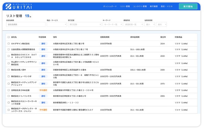Screen dimensions: 204x129
Task: Focus the 会社名検索 input field
Action: (x=26, y=25)
